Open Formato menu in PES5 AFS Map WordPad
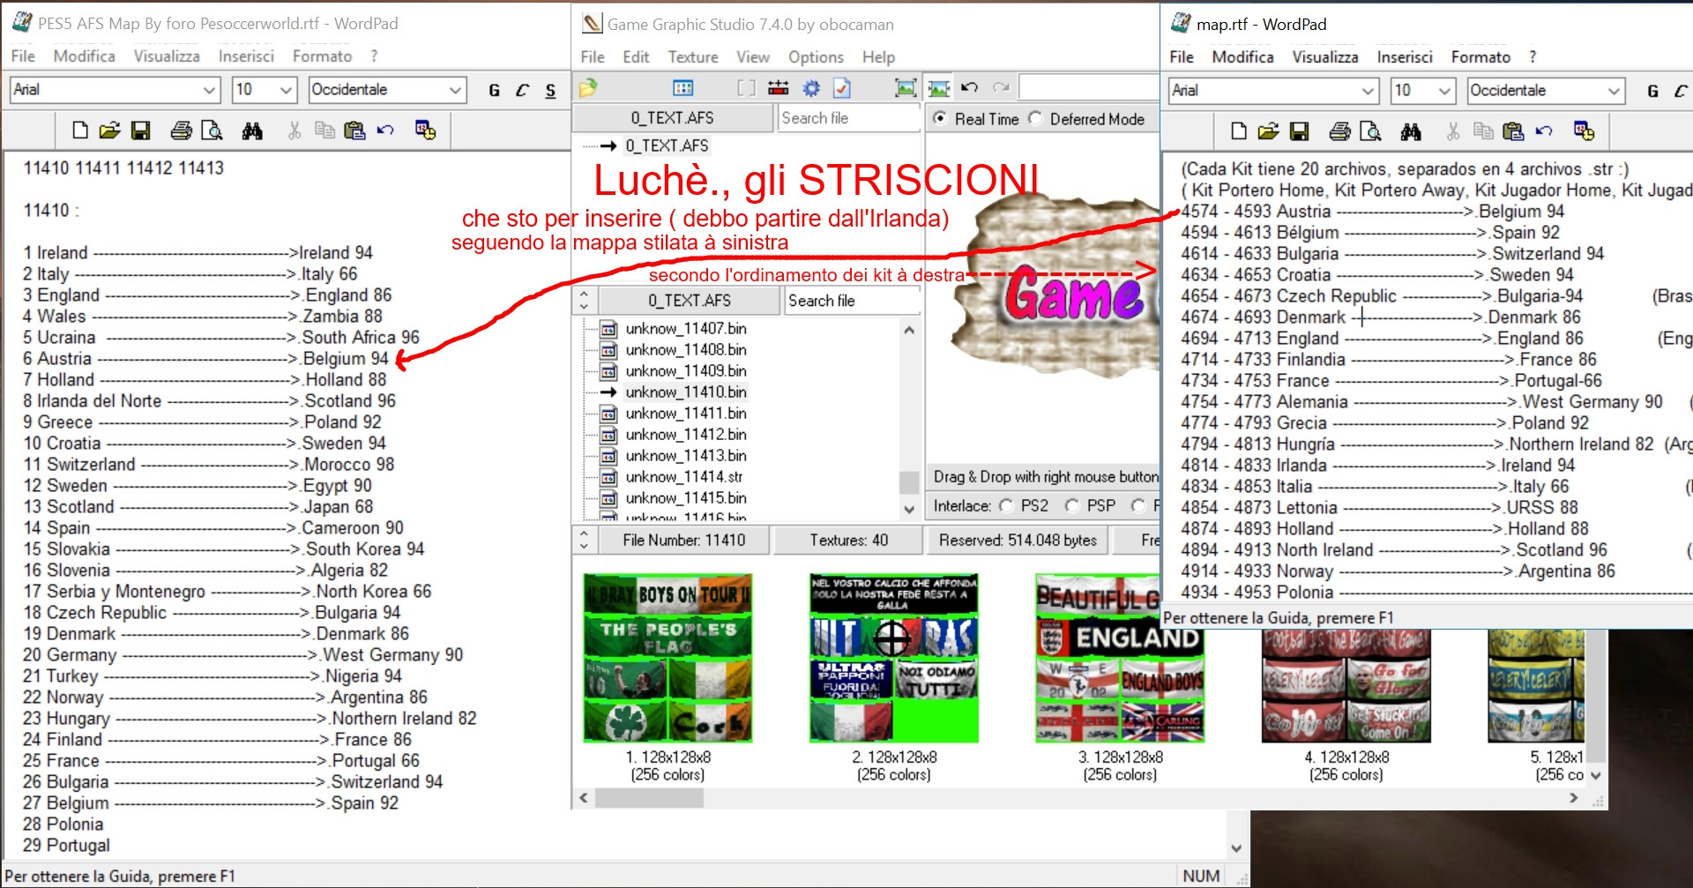Viewport: 1693px width, 888px height. pyautogui.click(x=322, y=56)
